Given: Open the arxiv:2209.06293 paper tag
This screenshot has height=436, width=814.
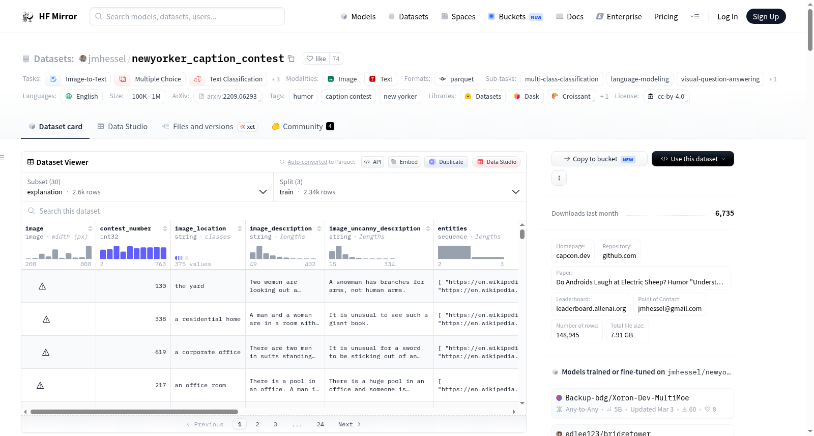Looking at the screenshot, I should (228, 96).
